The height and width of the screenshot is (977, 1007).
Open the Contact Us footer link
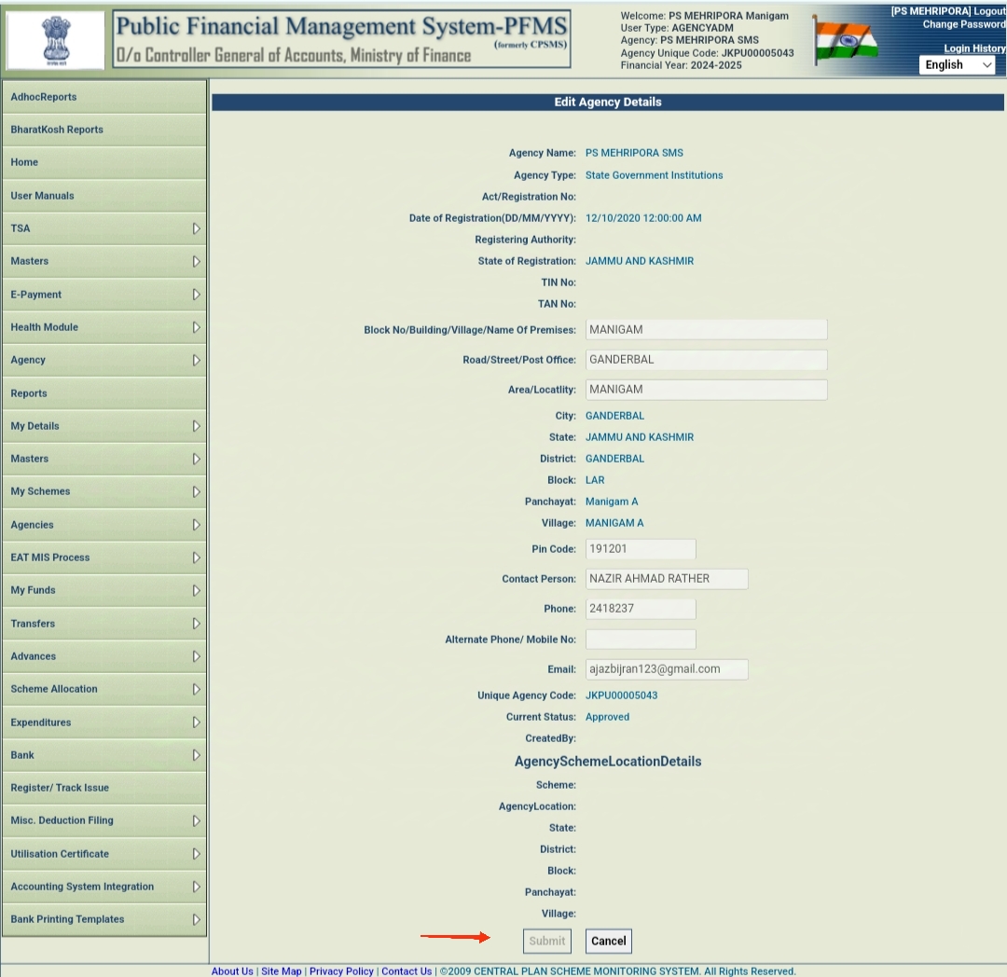coord(407,971)
